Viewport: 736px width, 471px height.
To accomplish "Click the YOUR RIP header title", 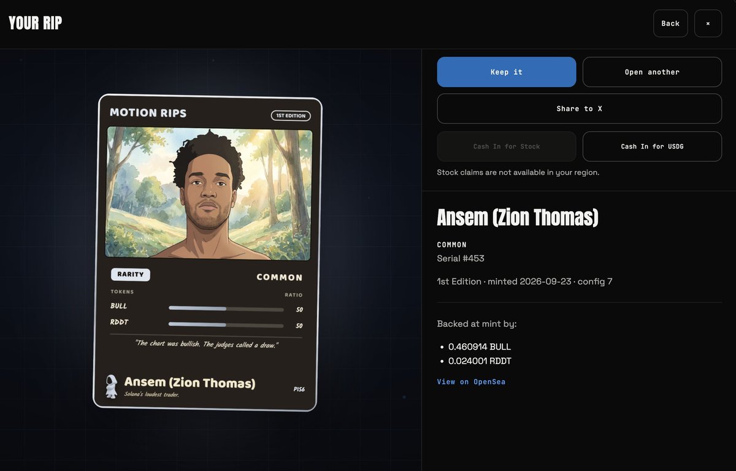I will [x=35, y=23].
